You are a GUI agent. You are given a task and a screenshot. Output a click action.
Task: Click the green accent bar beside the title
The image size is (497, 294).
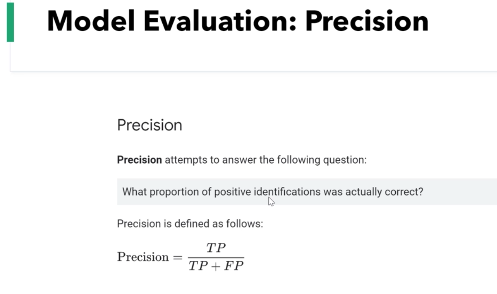pyautogui.click(x=11, y=22)
